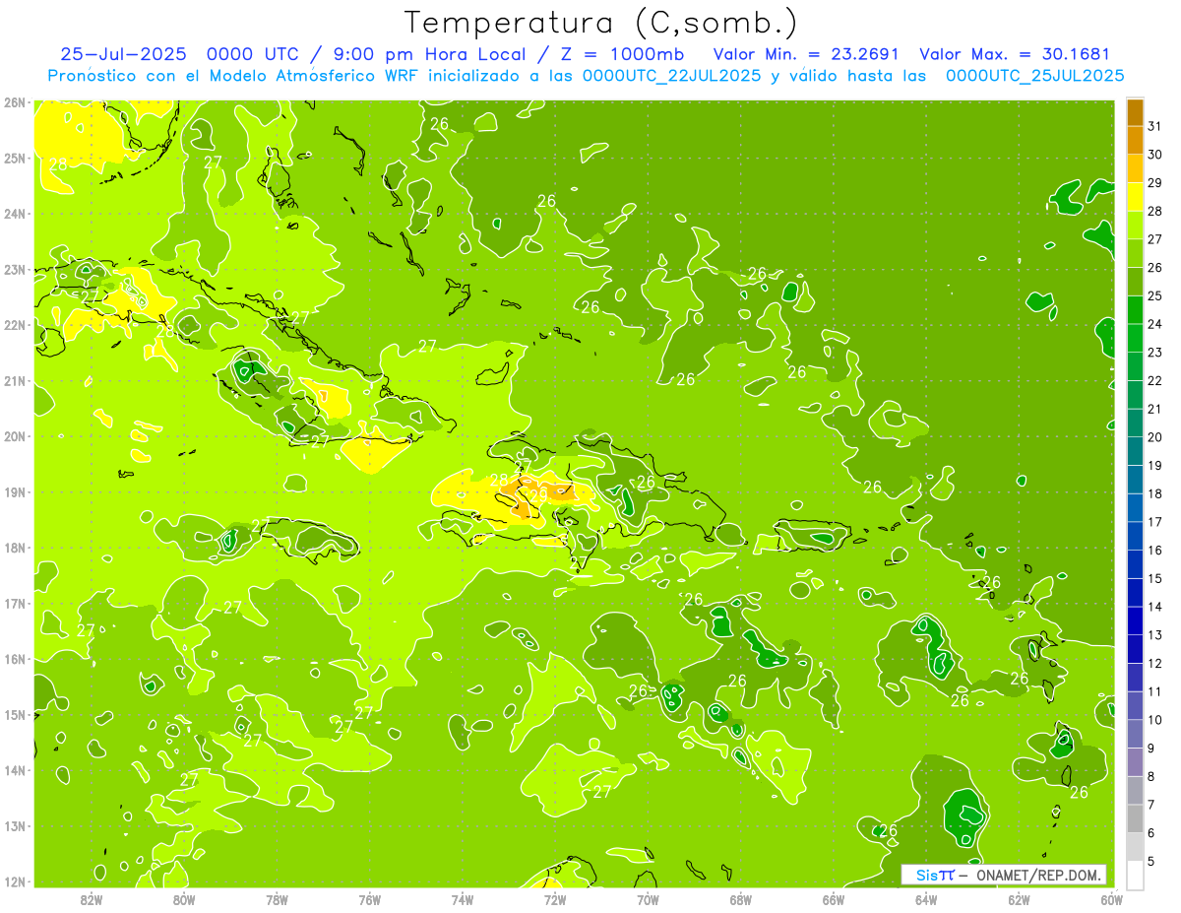
Task: Click "Valor Min. = 23.2691" text
Action: point(806,54)
